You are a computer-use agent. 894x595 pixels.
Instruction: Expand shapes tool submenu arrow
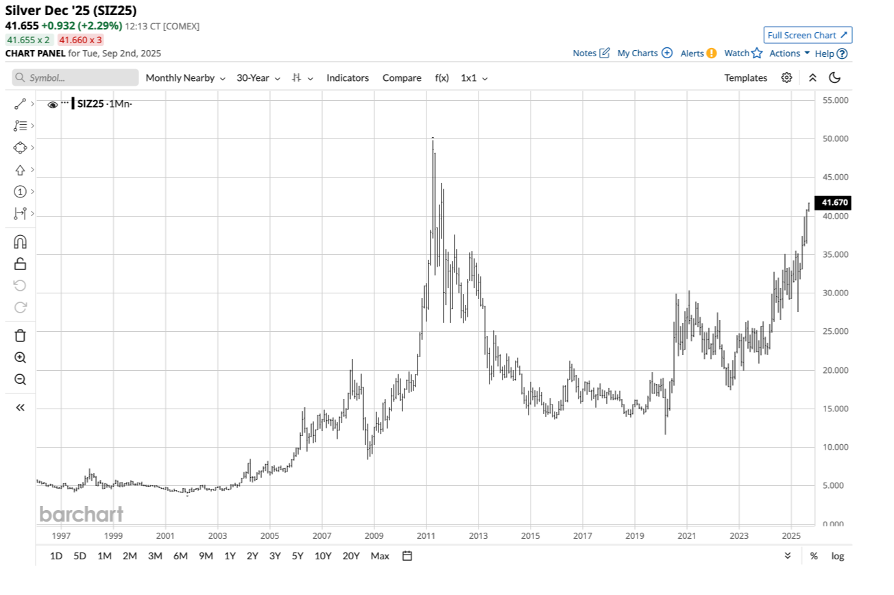coord(32,147)
